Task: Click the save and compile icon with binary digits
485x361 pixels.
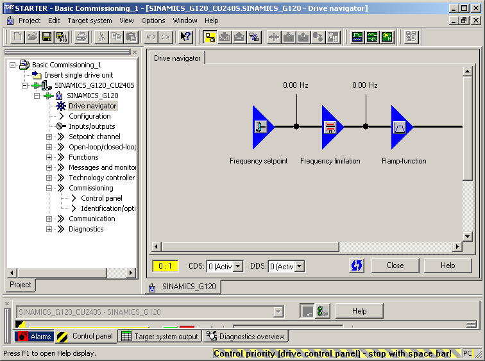Action: (62, 37)
